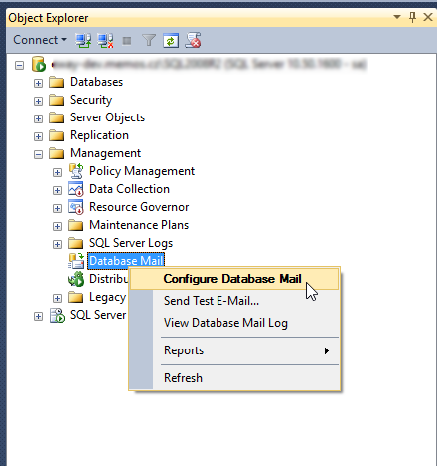Open the Connect dropdown in Object Explorer
The image size is (437, 466).
[40, 40]
